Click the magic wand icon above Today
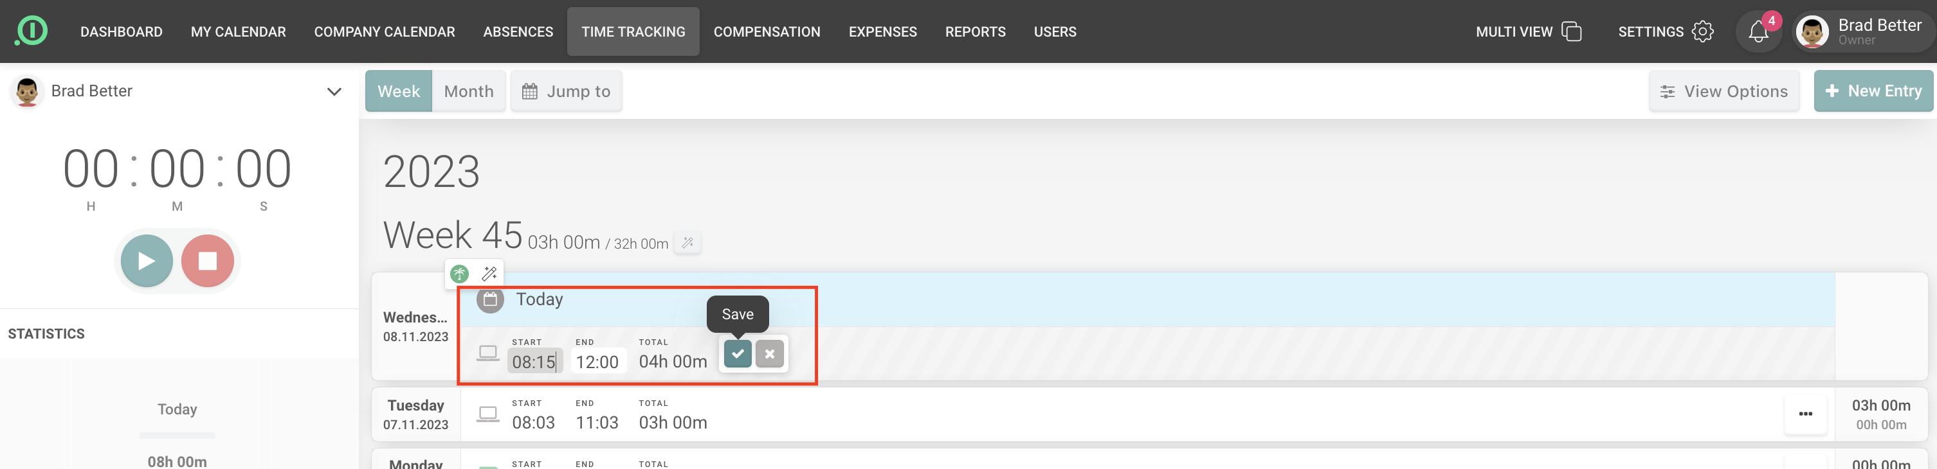 pos(489,274)
